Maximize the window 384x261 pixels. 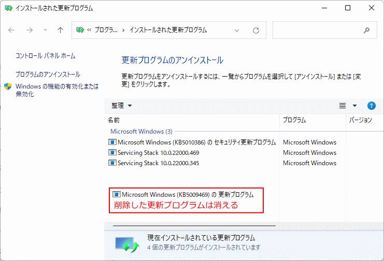348,8
